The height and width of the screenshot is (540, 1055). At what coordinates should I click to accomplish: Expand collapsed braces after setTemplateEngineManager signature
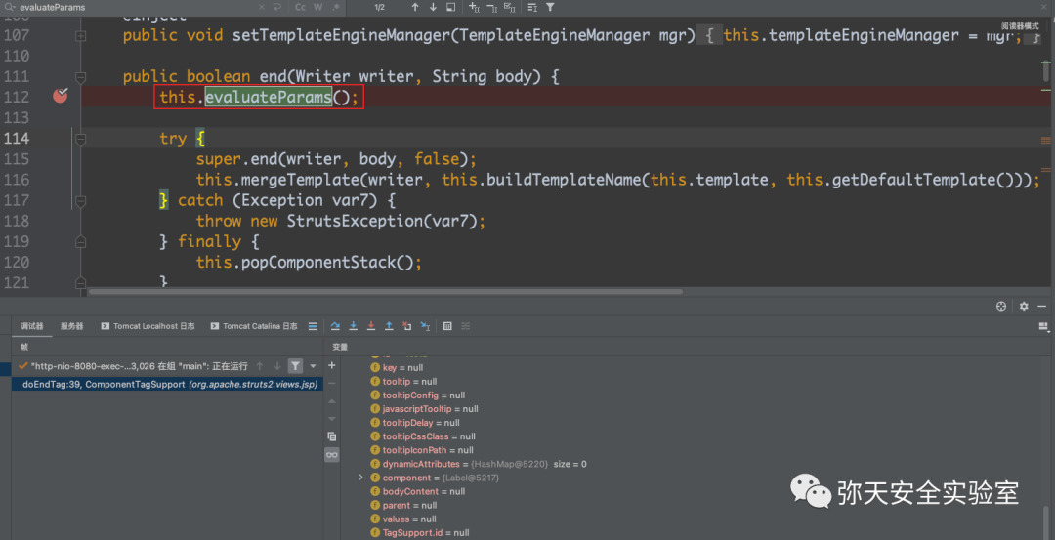point(709,35)
